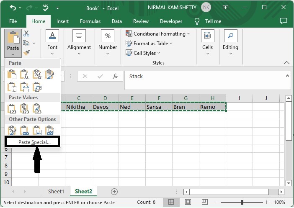294x208 pixels.
Task: Choose the Linked Picture paste icon
Action: click(x=50, y=131)
